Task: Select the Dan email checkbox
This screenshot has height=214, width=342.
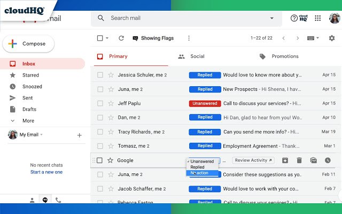Action: [100, 118]
